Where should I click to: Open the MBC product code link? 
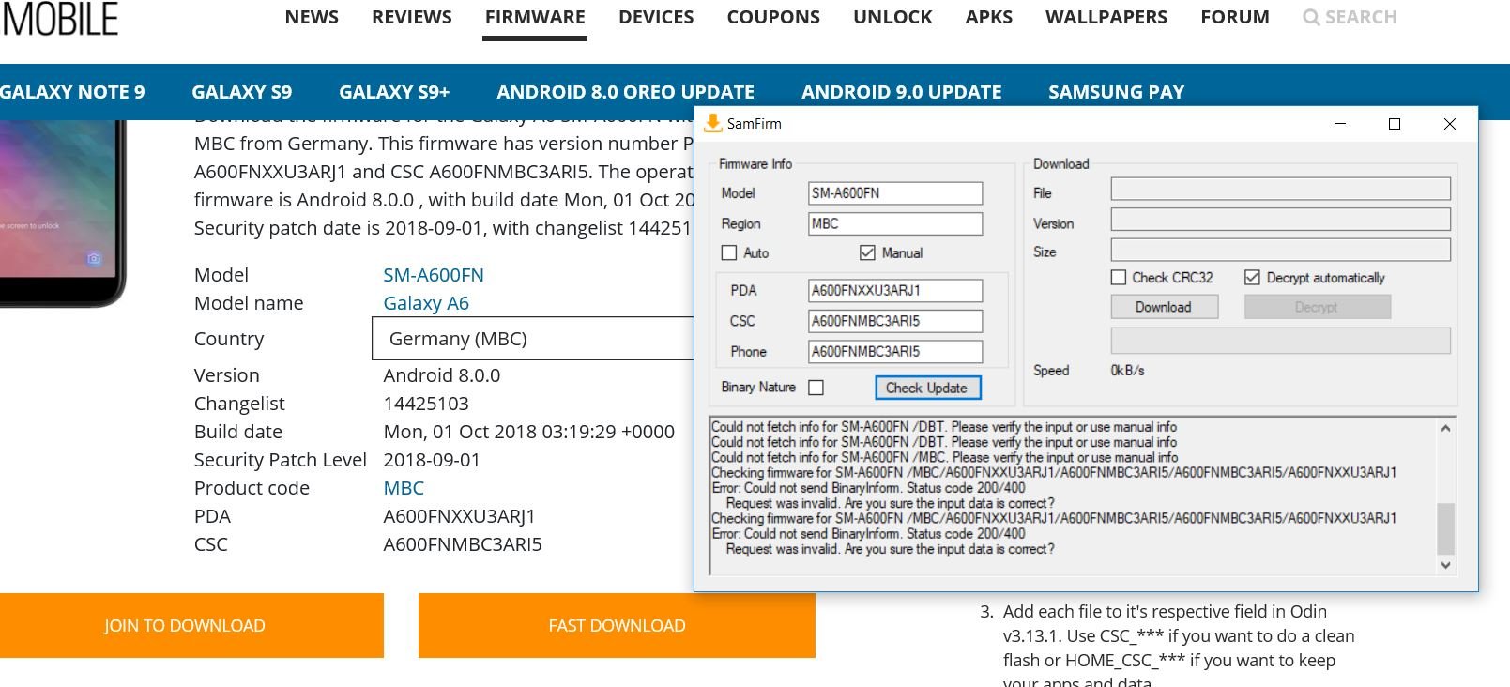pos(404,488)
